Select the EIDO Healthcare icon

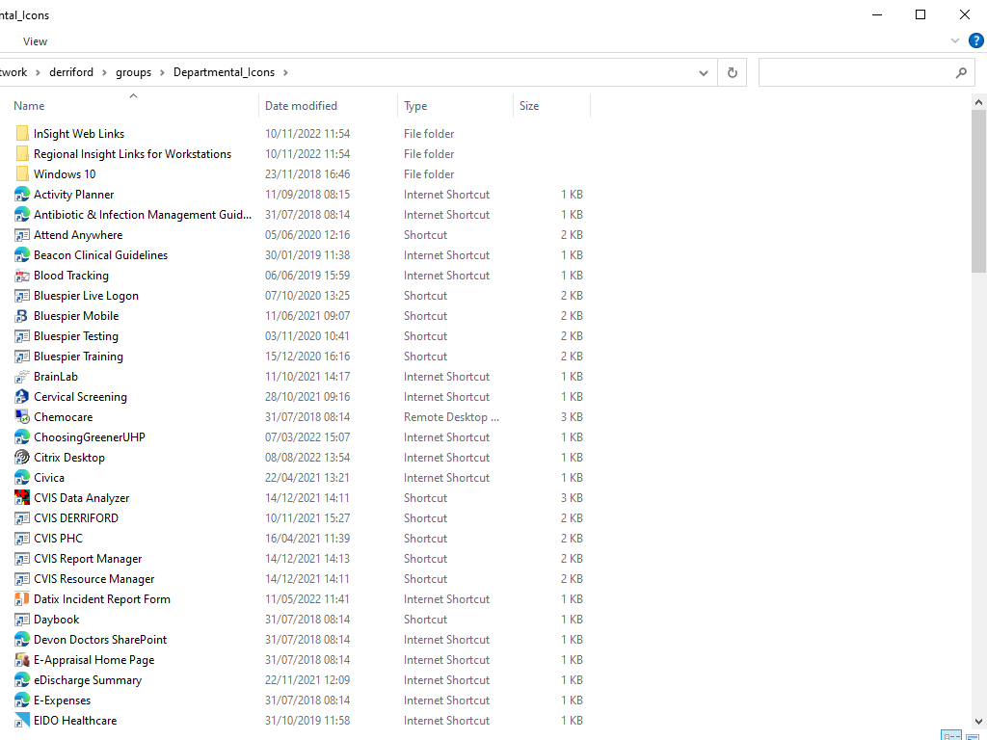[22, 721]
